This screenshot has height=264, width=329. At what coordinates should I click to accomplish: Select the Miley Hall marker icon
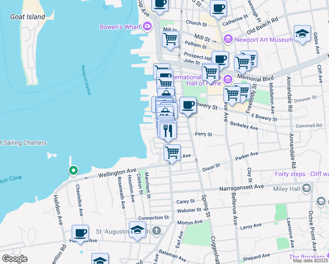pos(306,188)
